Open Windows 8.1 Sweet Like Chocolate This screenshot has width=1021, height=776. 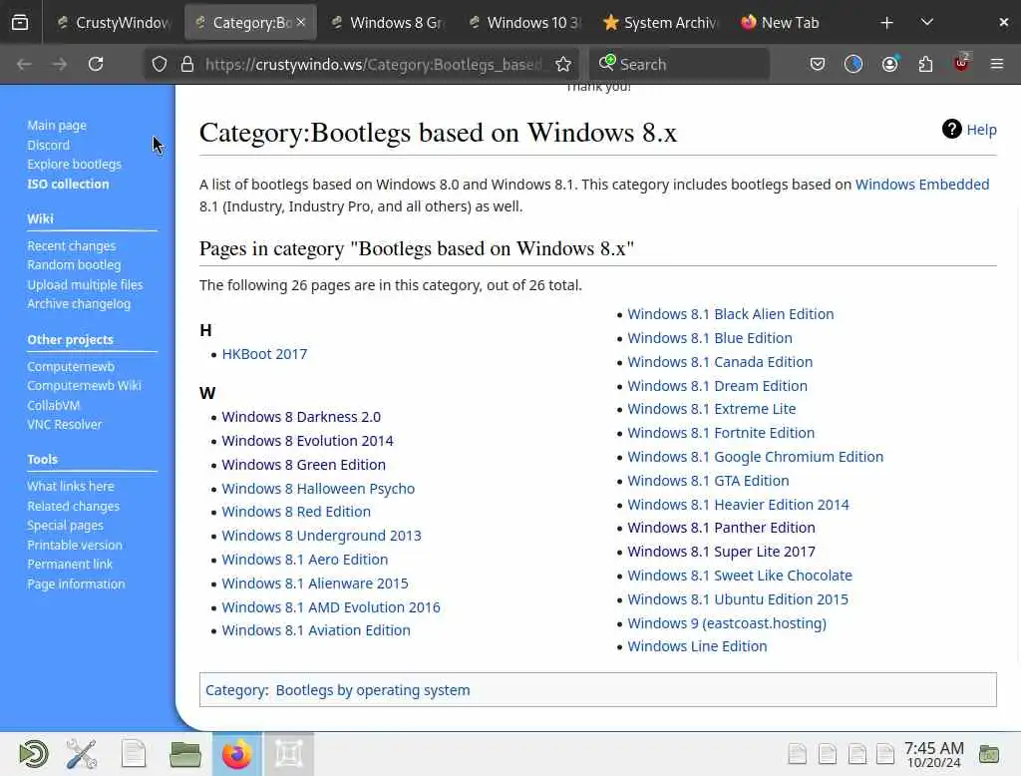pos(740,576)
